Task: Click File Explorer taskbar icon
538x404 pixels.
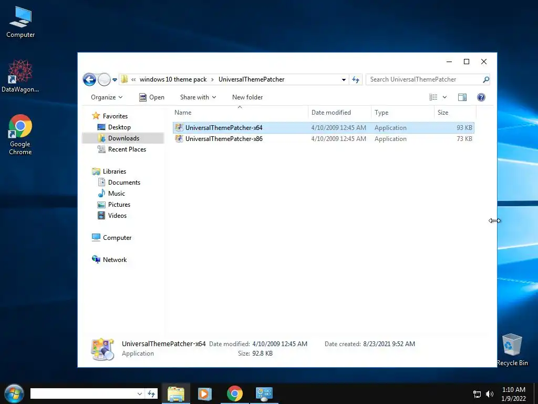Action: coord(175,394)
